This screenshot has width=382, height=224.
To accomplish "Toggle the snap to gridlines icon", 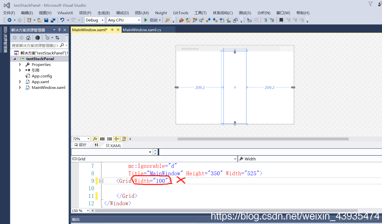I will [110, 139].
